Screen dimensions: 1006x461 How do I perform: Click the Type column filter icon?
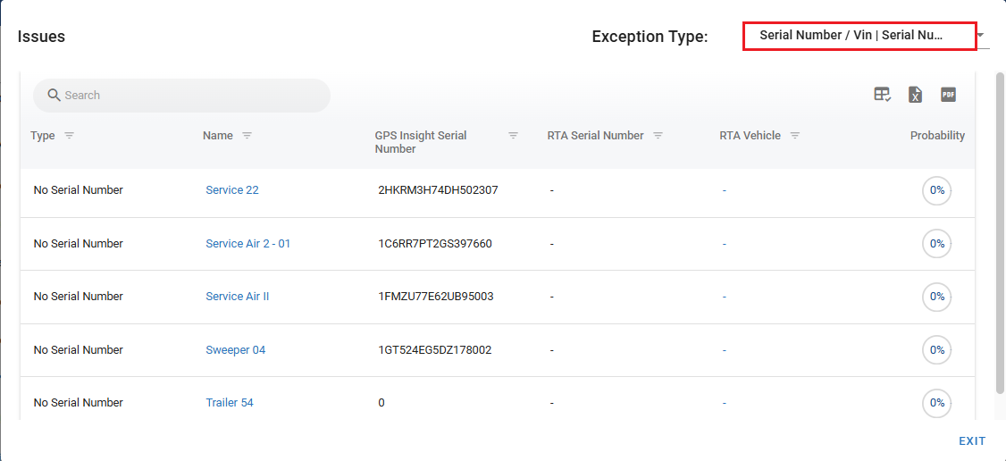click(69, 136)
